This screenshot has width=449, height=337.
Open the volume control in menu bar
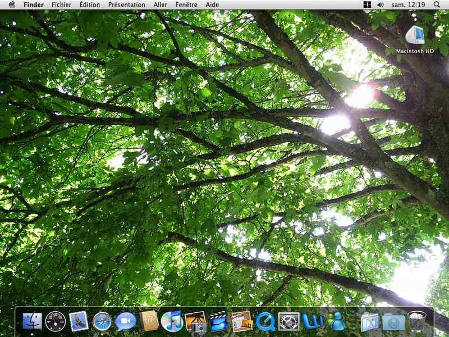[x=381, y=4]
